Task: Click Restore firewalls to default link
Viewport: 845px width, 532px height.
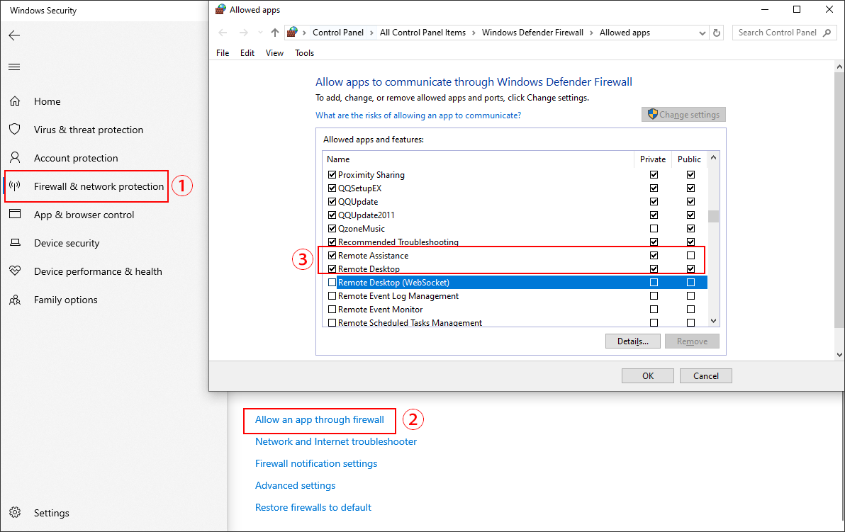Action: coord(313,508)
